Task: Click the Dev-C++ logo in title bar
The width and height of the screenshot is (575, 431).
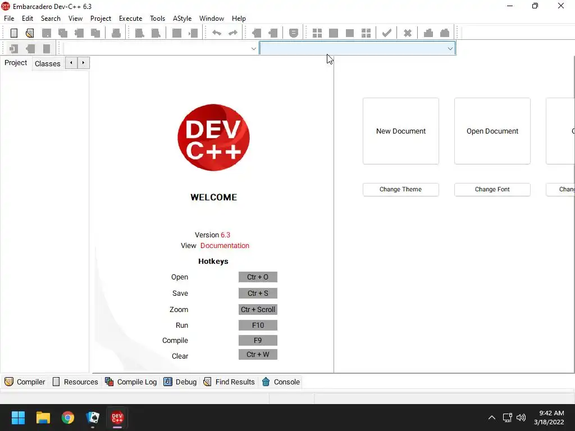Action: 6,6
